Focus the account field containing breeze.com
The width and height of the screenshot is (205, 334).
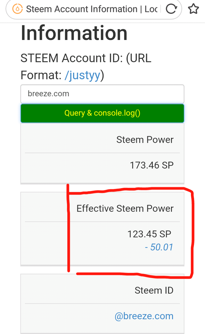point(102,94)
